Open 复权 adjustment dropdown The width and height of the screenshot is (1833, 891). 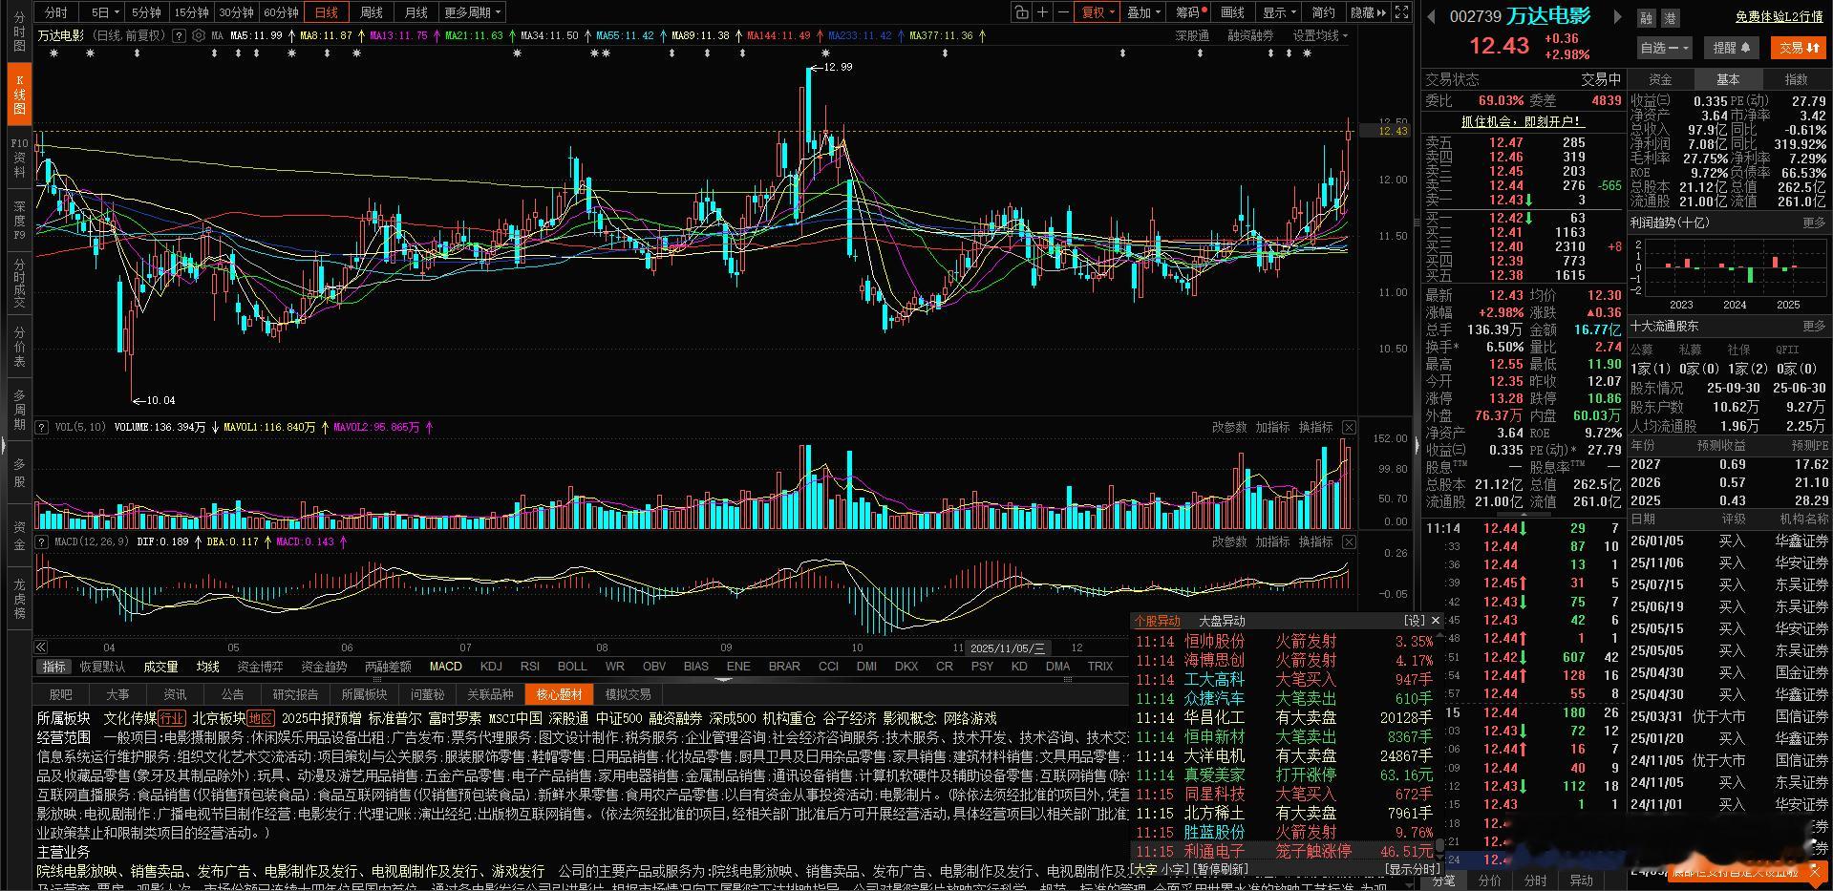(1097, 12)
